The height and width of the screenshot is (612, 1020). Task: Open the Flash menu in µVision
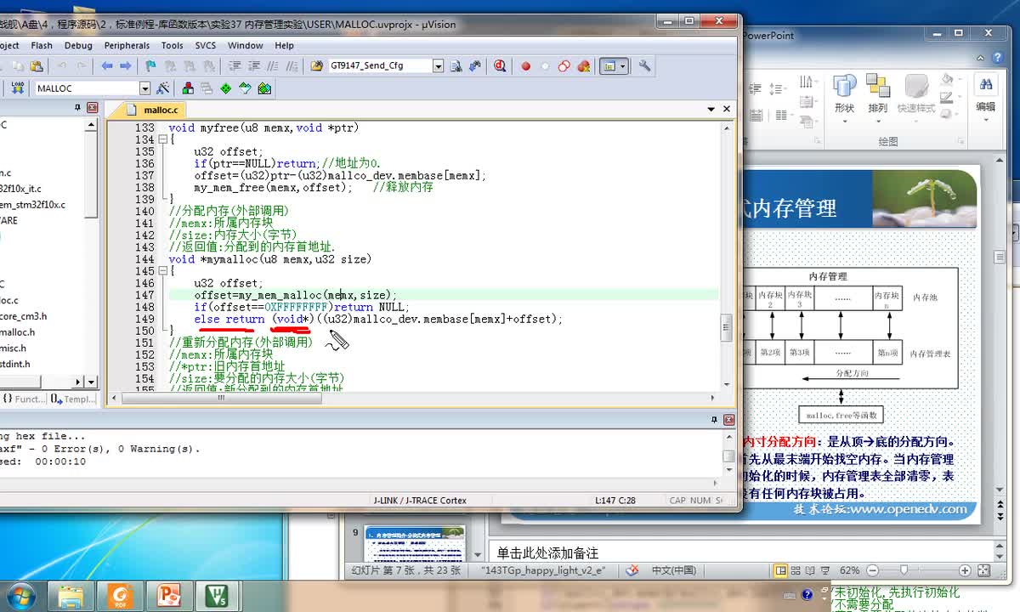coord(41,46)
